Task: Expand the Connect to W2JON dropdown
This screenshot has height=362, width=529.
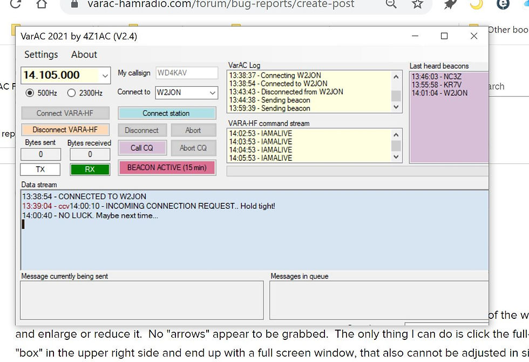Action: point(213,93)
